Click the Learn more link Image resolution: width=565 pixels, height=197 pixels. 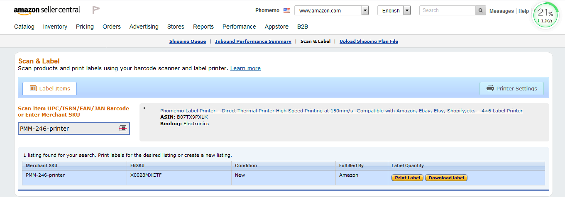click(x=245, y=68)
